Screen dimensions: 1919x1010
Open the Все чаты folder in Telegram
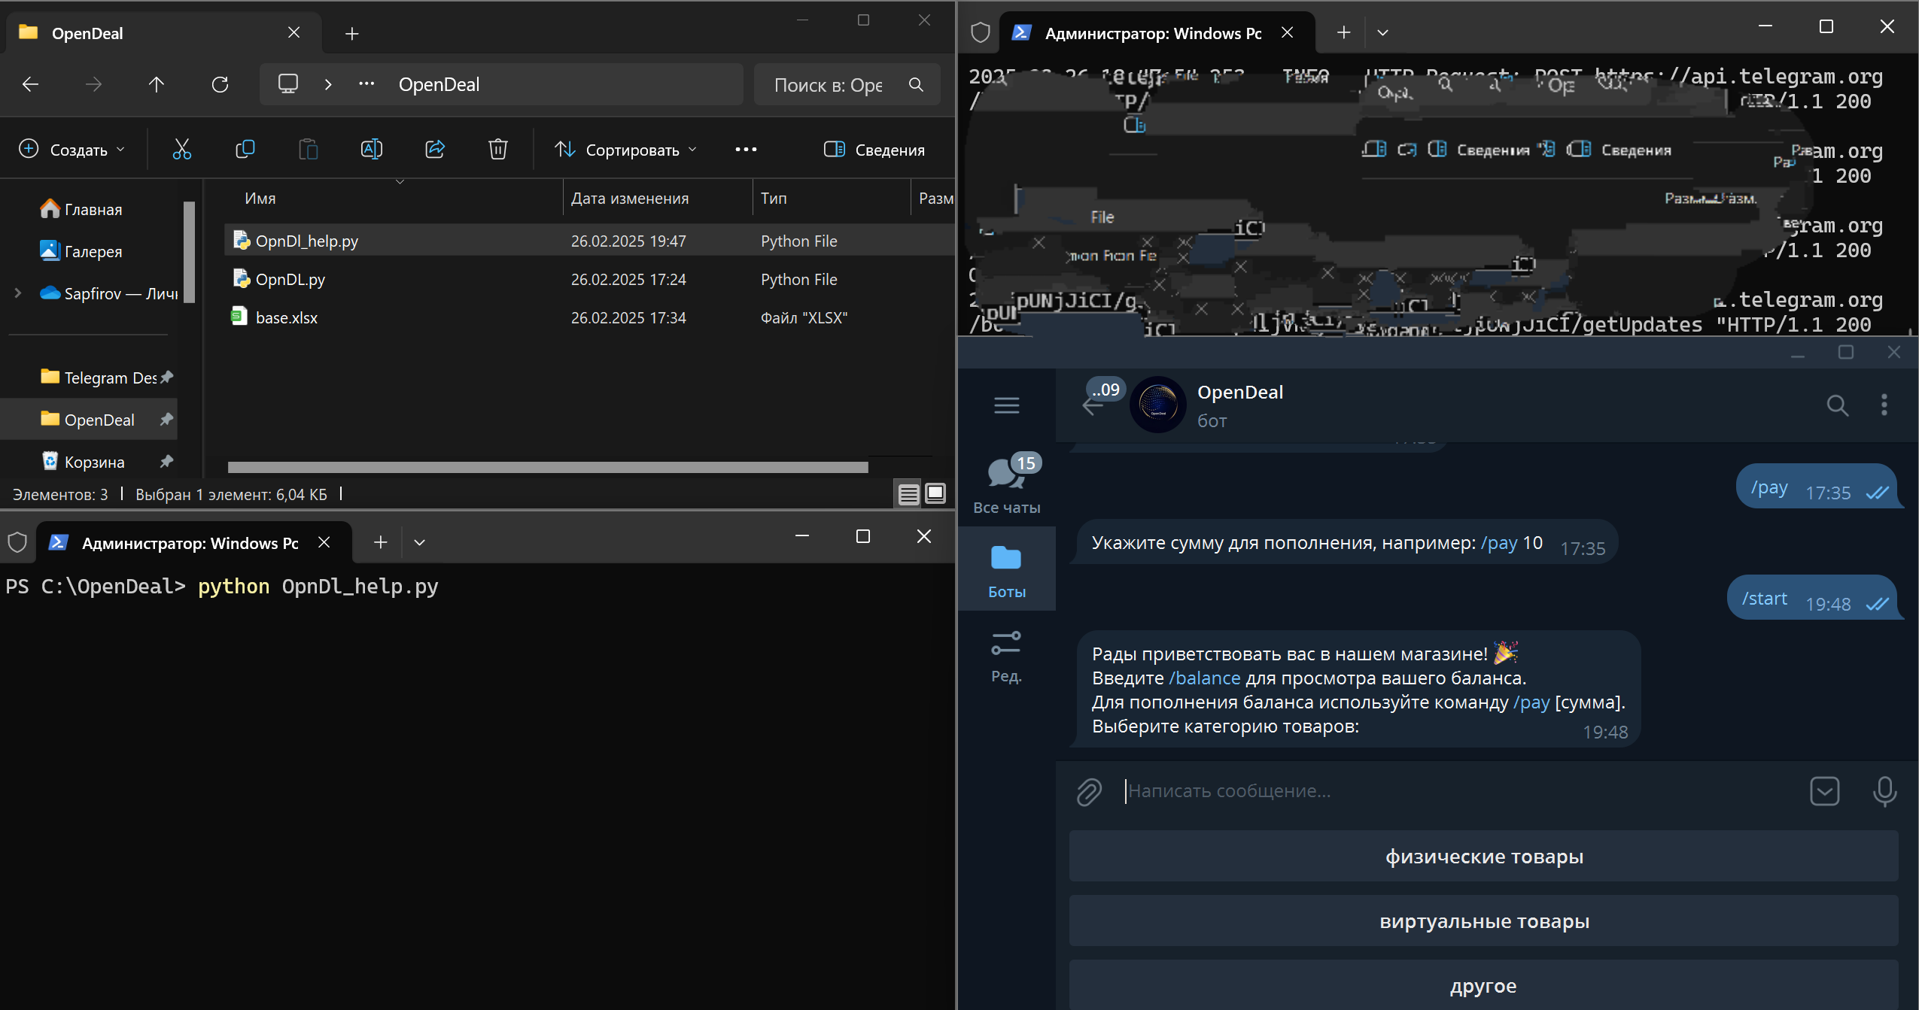click(1007, 485)
